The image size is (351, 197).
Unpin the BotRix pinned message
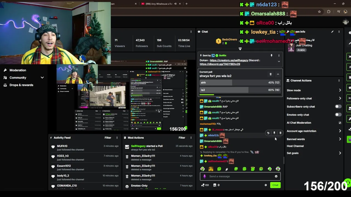tap(271, 56)
